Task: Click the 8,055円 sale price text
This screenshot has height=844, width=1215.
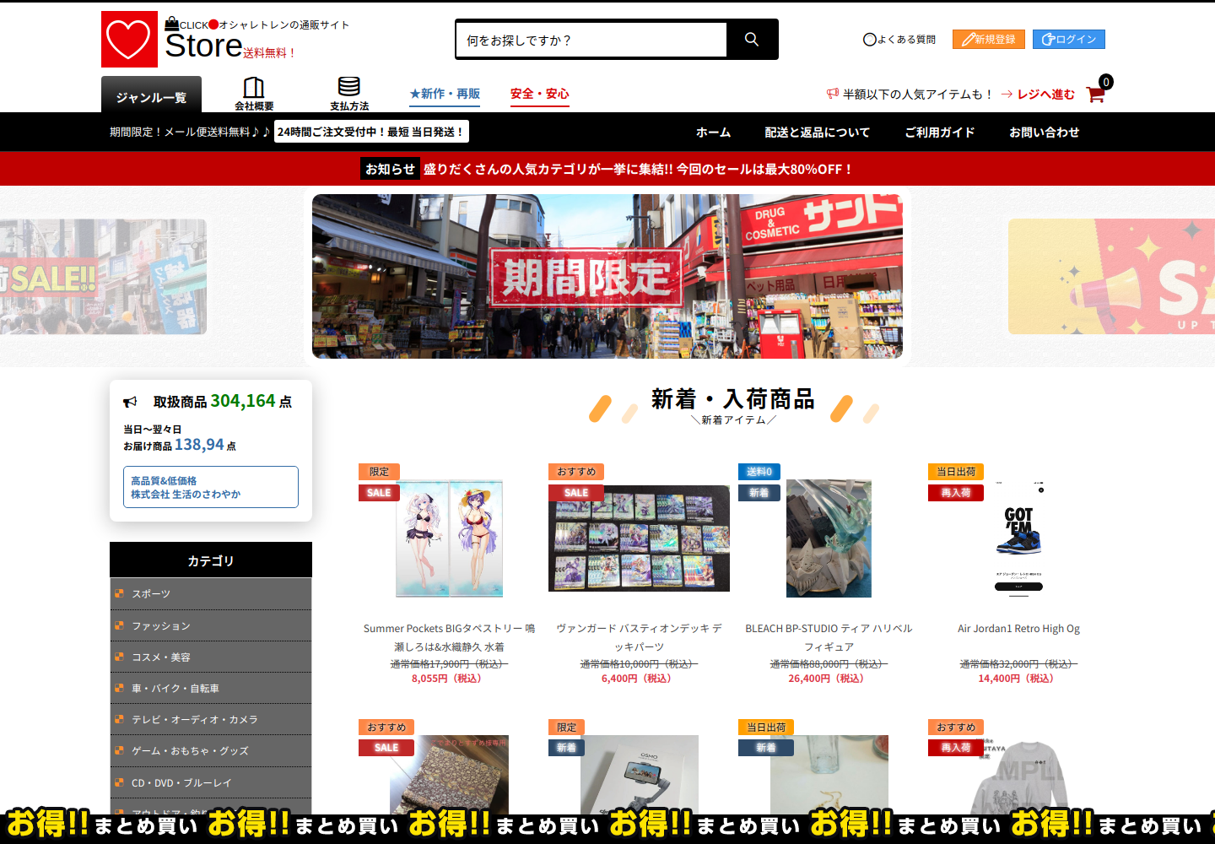Action: pos(446,679)
